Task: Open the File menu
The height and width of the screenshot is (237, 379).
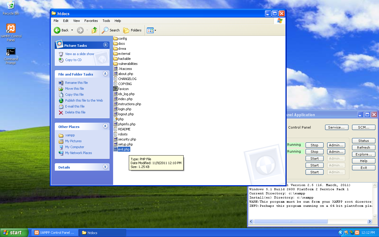Action: (56, 21)
